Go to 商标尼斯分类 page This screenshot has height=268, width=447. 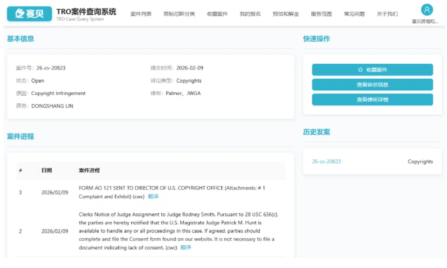click(179, 14)
